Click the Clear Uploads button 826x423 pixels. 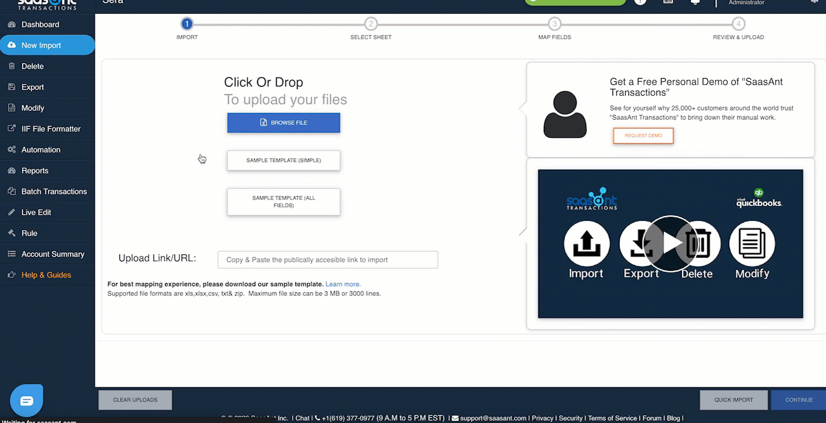135,400
